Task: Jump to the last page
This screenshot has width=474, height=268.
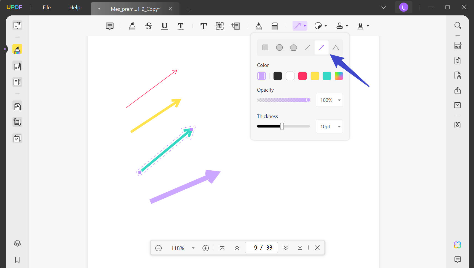Action: click(300, 248)
